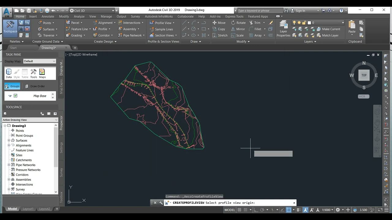Click the Sample Lines tool
This screenshot has height=220, width=392.
161,29
